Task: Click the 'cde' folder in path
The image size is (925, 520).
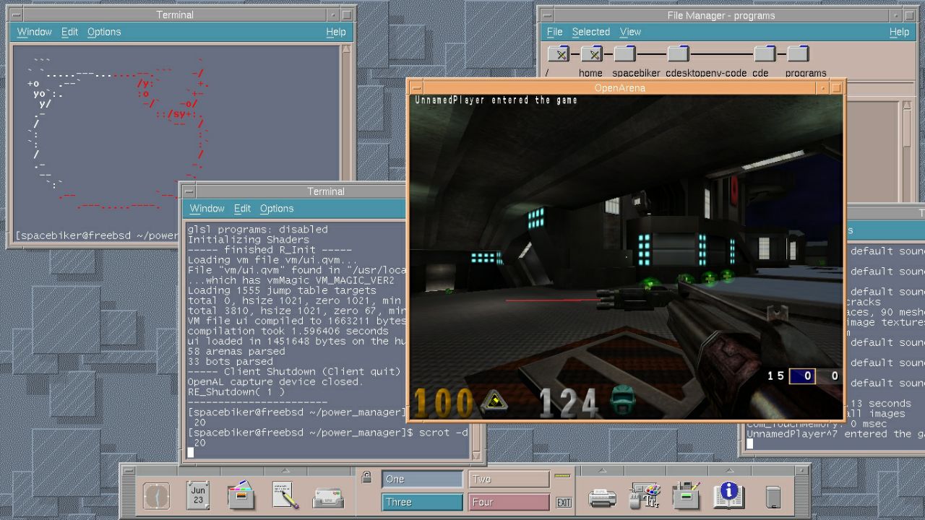Action: coord(765,54)
